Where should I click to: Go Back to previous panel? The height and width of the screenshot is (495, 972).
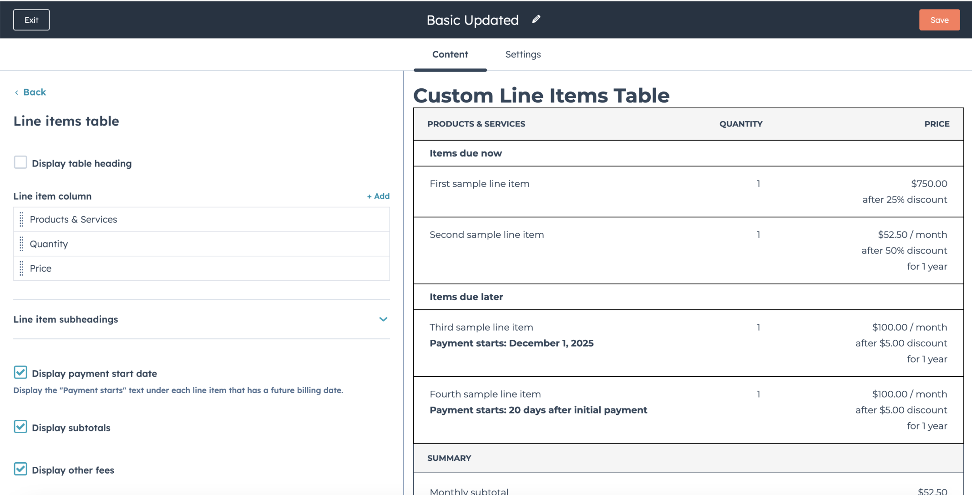[35, 92]
